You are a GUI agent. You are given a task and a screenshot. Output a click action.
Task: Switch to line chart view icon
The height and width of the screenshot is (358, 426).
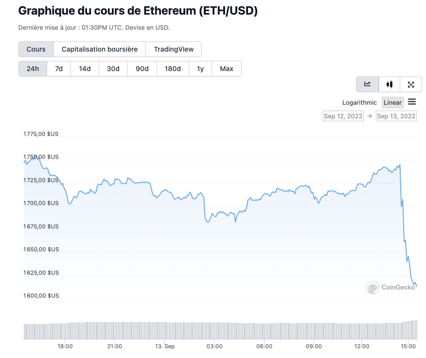[367, 84]
